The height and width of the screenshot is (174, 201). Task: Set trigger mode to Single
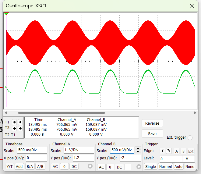(x=151, y=166)
